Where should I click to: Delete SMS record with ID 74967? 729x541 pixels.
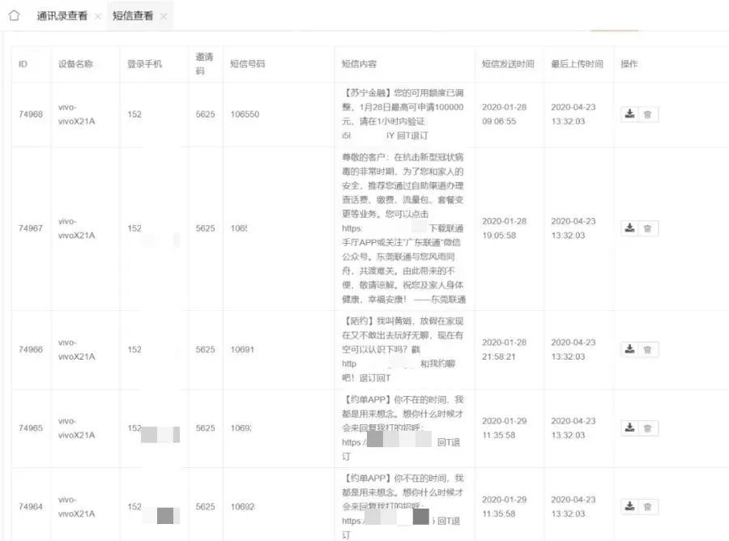(647, 228)
